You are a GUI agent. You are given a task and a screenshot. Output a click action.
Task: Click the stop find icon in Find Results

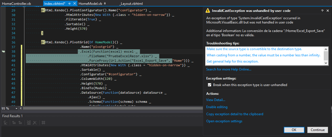click(x=43, y=123)
